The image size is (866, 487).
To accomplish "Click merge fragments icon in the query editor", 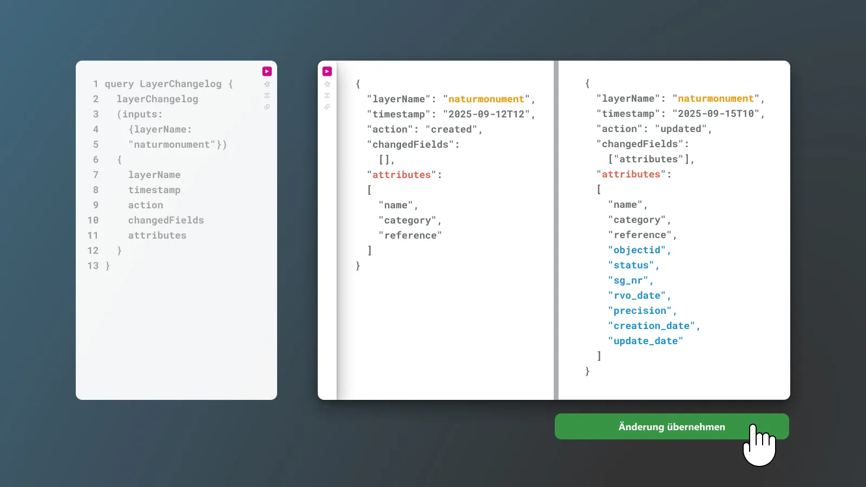I will pos(267,96).
